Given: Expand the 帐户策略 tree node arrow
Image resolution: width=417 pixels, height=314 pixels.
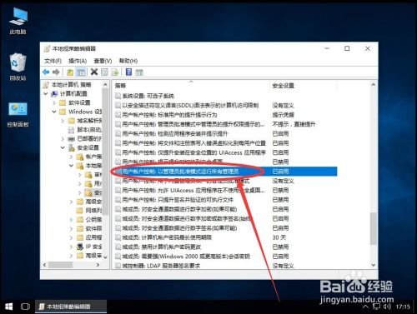Looking at the screenshot, I should [71, 157].
